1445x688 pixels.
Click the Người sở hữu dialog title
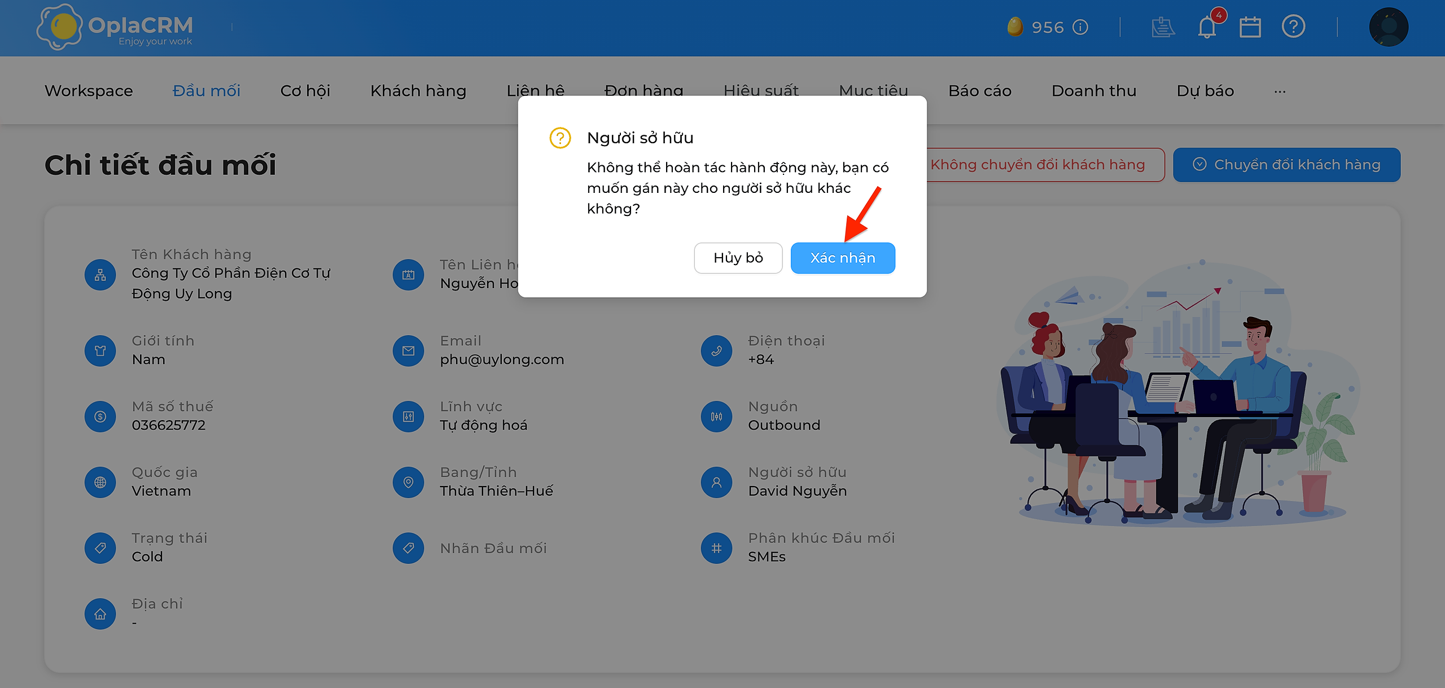[640, 138]
